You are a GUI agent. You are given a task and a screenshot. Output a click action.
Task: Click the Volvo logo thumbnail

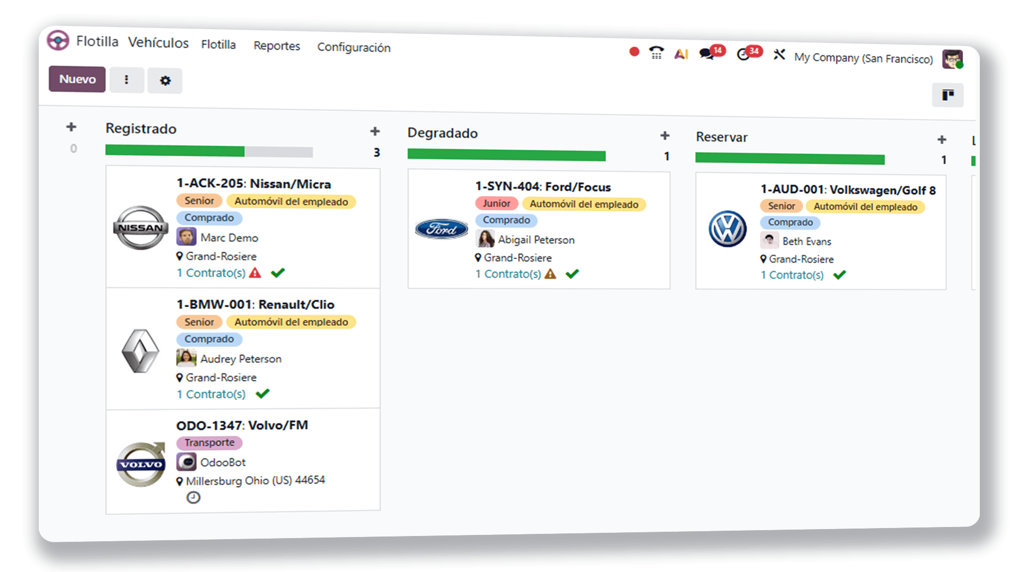[x=141, y=464]
